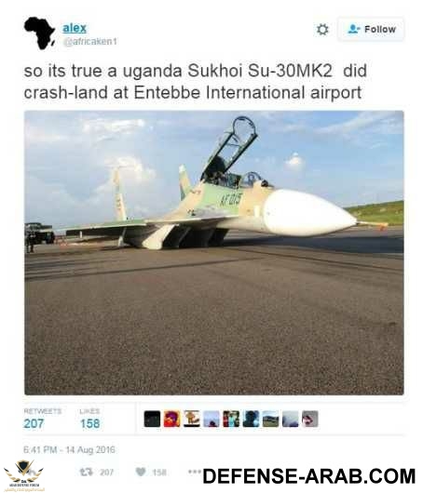Click the Arab Defense Forum logo

(23, 475)
